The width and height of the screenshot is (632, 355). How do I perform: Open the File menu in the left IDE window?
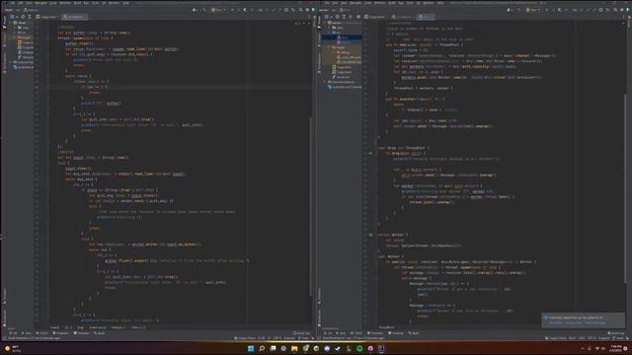coord(13,3)
